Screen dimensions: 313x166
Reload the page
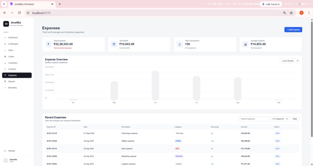pyautogui.click(x=19, y=13)
